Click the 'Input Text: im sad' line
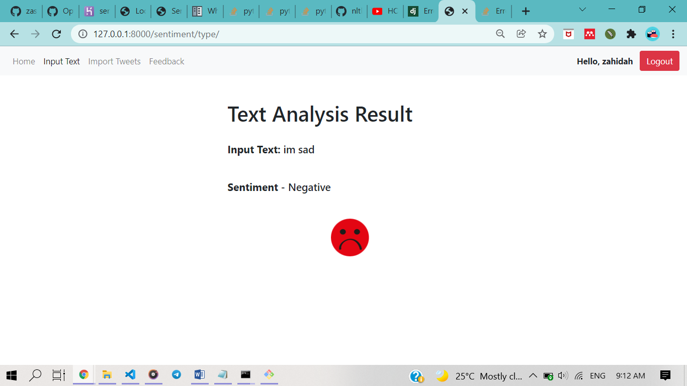 pyautogui.click(x=271, y=150)
